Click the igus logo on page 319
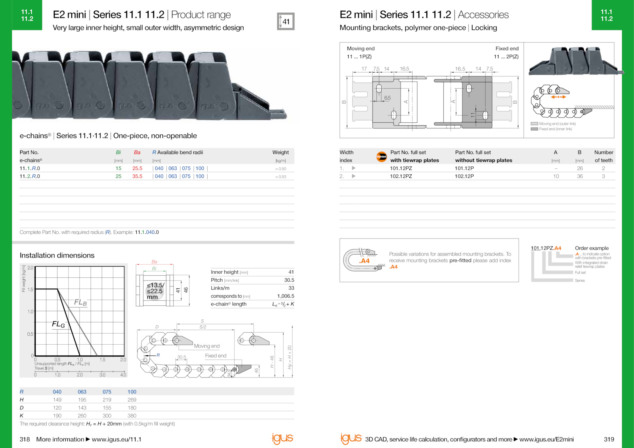 tap(351, 438)
